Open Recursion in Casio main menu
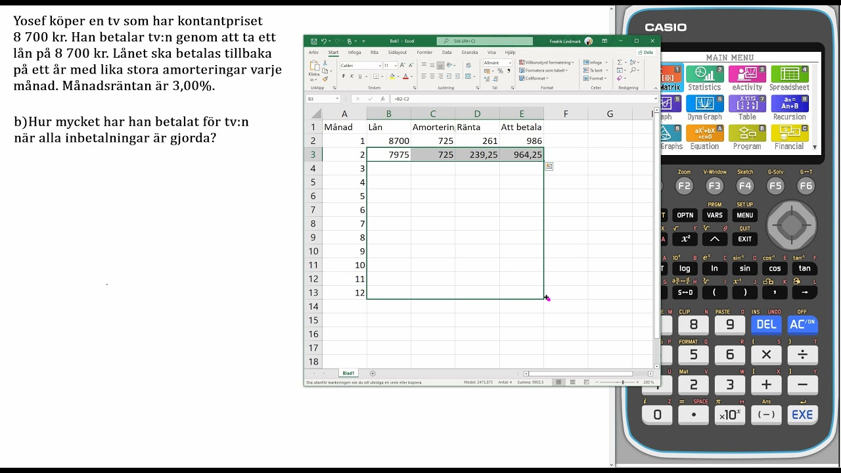The width and height of the screenshot is (841, 473). (x=790, y=108)
